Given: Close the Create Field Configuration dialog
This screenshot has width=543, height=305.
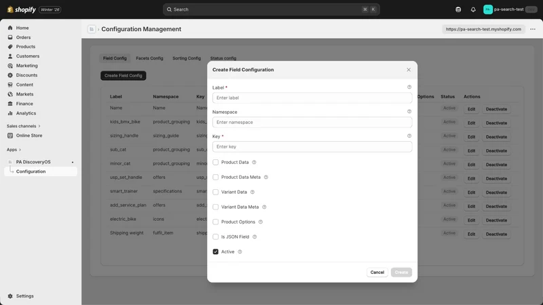Looking at the screenshot, I should tap(409, 70).
